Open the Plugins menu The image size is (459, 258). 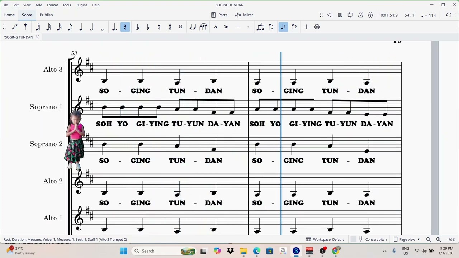(x=81, y=5)
